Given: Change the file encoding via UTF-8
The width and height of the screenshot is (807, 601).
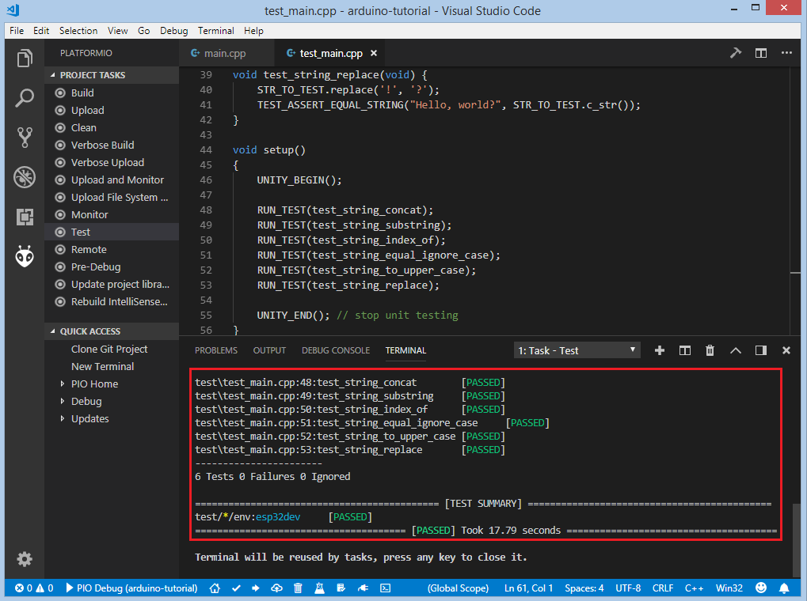Looking at the screenshot, I should (x=628, y=588).
